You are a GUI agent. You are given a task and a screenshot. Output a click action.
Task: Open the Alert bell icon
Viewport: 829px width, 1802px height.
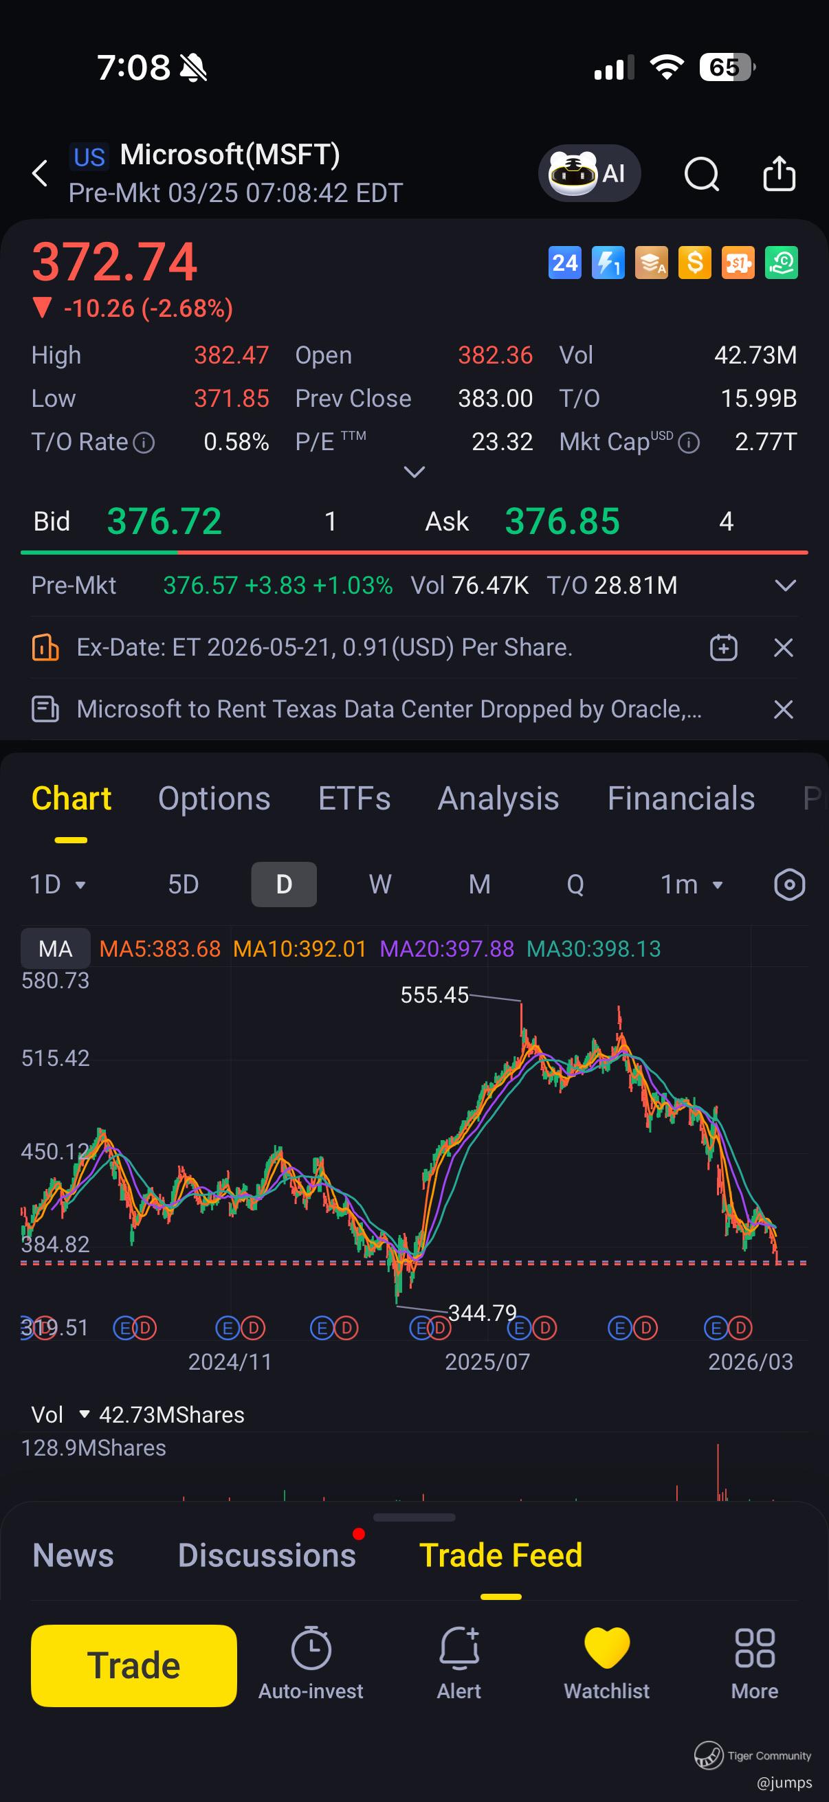pos(459,1664)
